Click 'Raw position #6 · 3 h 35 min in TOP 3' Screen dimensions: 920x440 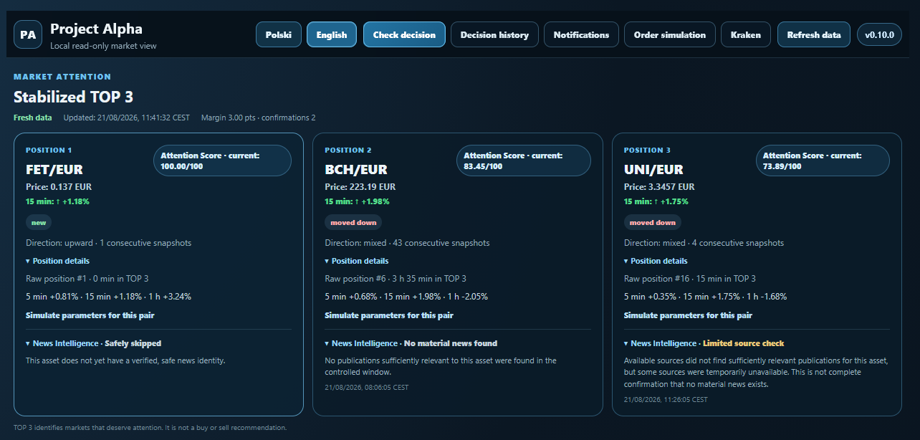(396, 279)
